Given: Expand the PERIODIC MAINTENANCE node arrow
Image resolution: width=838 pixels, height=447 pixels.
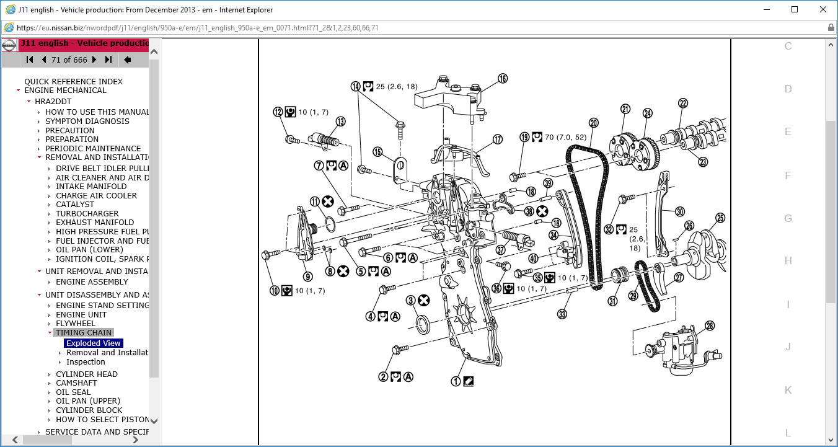Looking at the screenshot, I should (39, 149).
